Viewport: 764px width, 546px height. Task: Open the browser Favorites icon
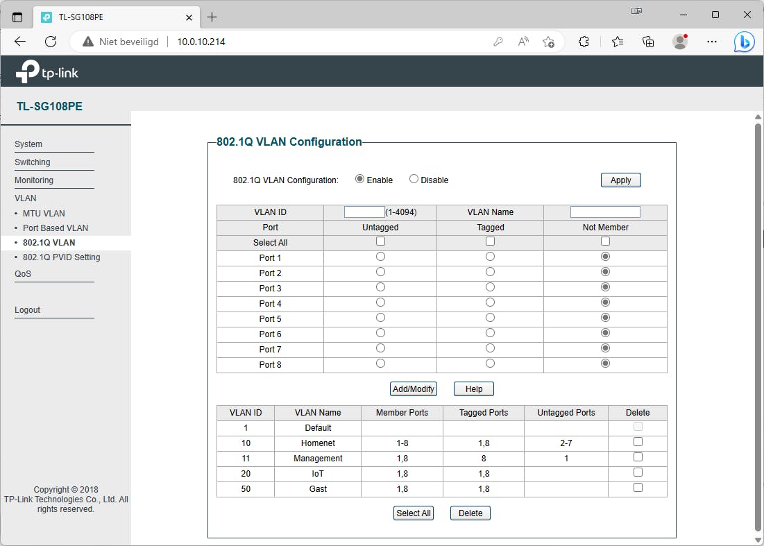pyautogui.click(x=616, y=42)
